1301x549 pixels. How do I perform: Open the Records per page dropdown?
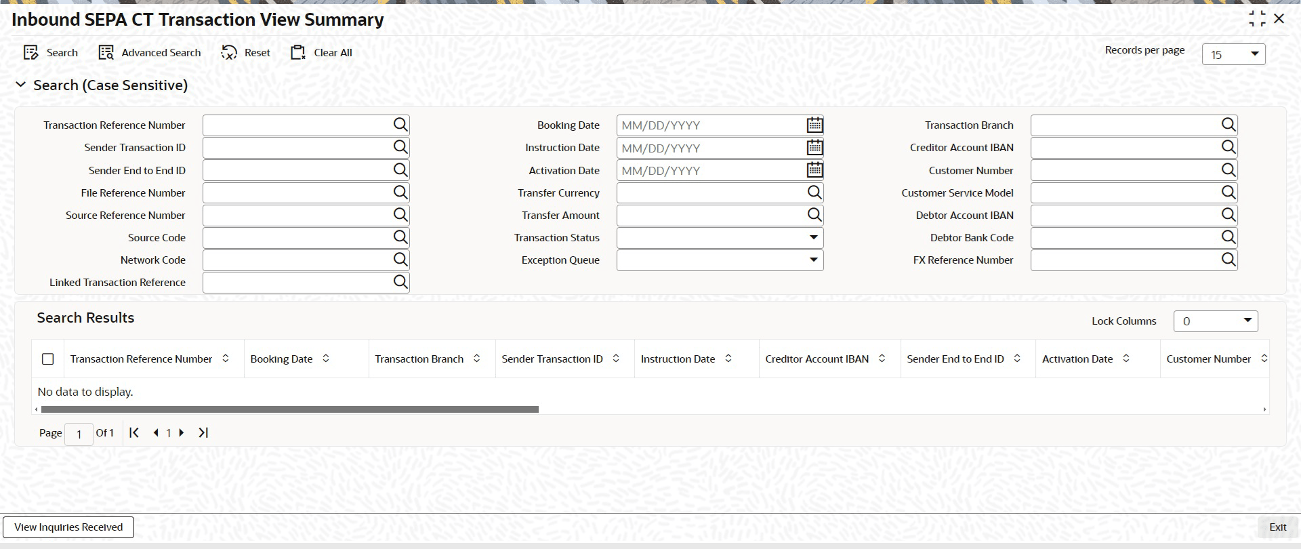1233,54
